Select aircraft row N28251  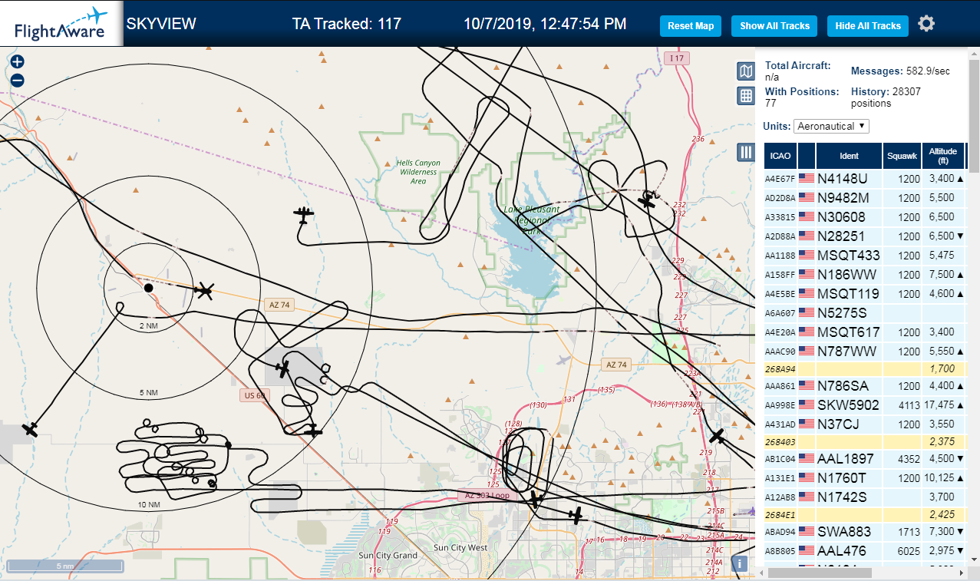pyautogui.click(x=864, y=236)
